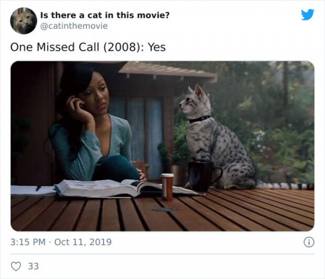Select the "One Missed Call (2008): Yes" text
The image size is (325, 279).
tap(88, 47)
